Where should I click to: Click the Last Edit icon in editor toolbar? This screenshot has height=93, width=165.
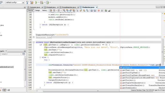tap(51, 10)
